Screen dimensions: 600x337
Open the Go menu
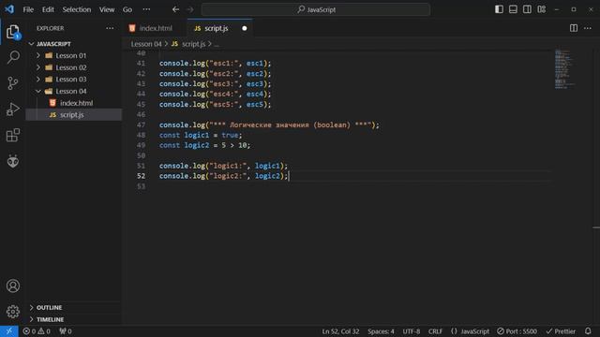(127, 9)
